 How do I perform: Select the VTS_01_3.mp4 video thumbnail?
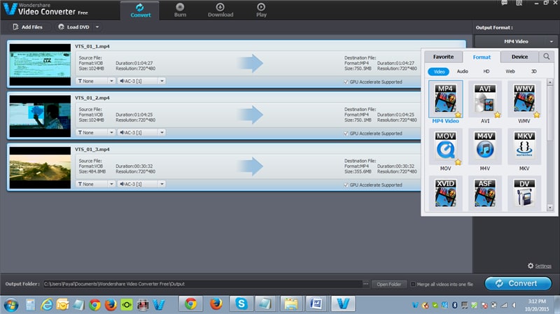pyautogui.click(x=40, y=167)
